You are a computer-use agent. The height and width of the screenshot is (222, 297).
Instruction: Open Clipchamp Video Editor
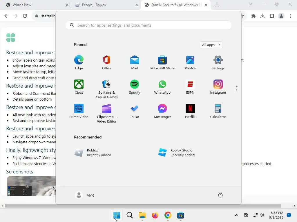[107, 113]
